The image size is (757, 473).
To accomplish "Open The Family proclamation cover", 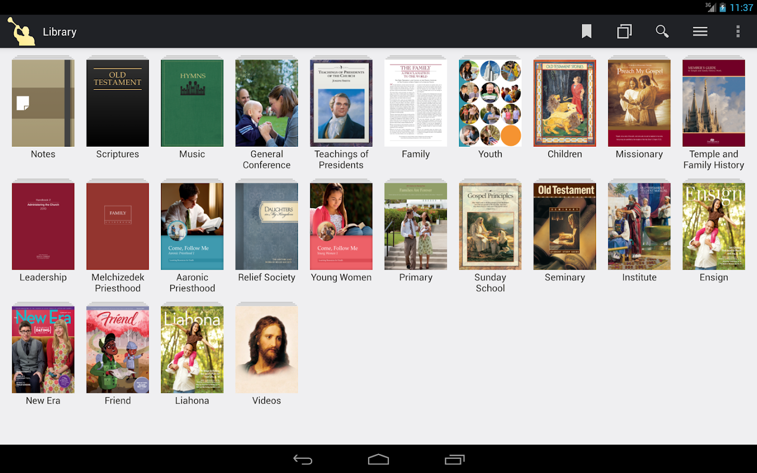I will point(416,103).
